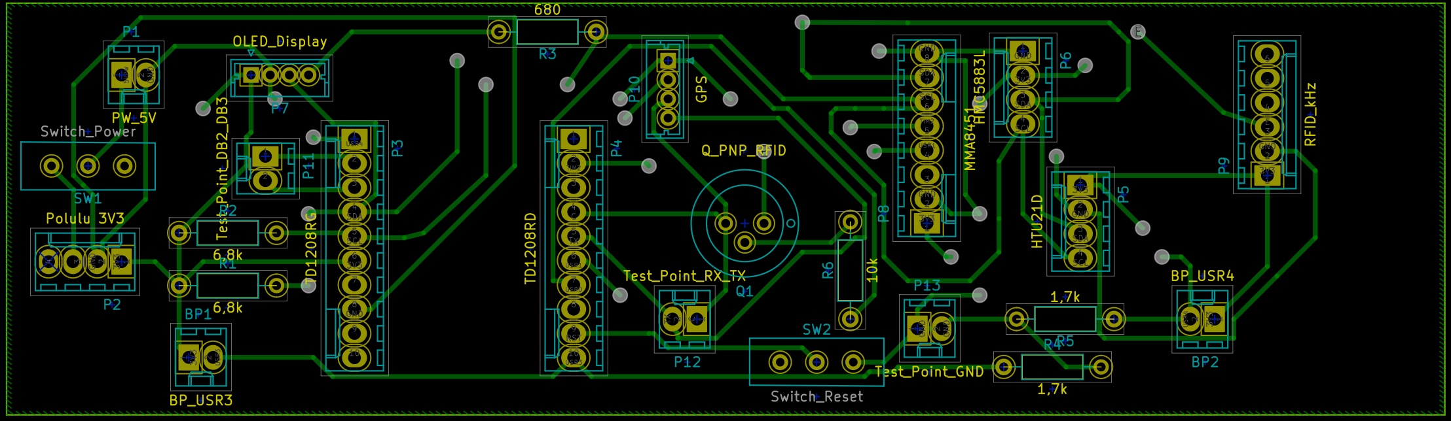Select the Q_PNP_RFID transistor label
This screenshot has width=1451, height=421.
coord(743,151)
